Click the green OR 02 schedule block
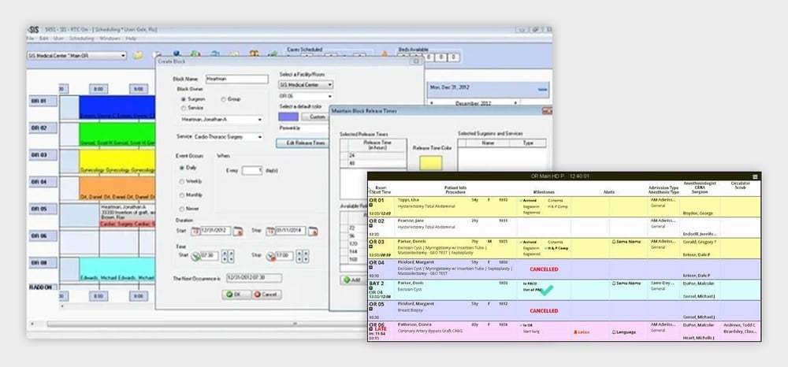This screenshot has height=367, width=788. coord(117,135)
